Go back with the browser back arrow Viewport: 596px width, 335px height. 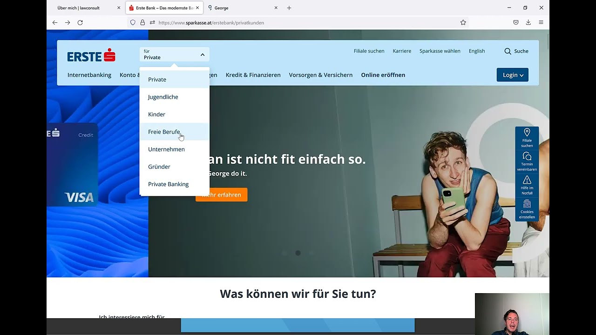55,22
